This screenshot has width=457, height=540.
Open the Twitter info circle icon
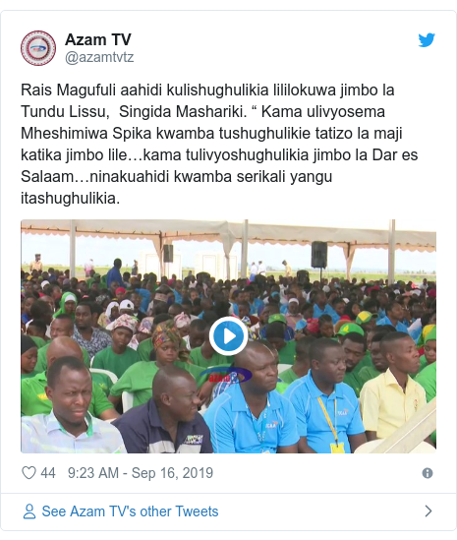tap(428, 473)
